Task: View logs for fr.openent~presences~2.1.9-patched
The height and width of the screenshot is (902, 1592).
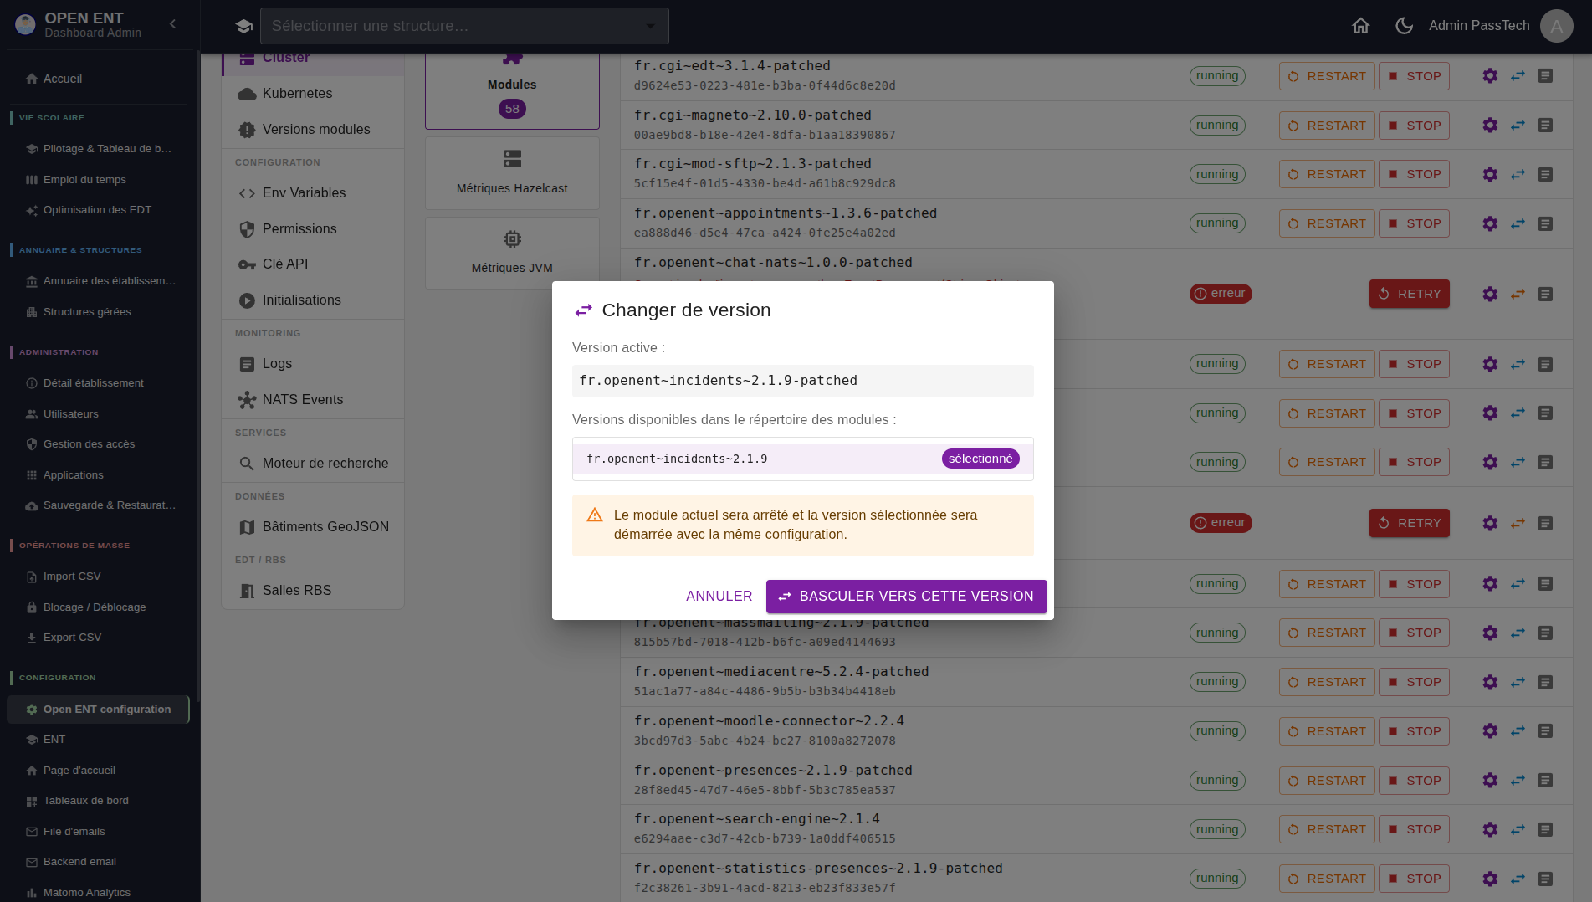Action: [x=1545, y=781]
